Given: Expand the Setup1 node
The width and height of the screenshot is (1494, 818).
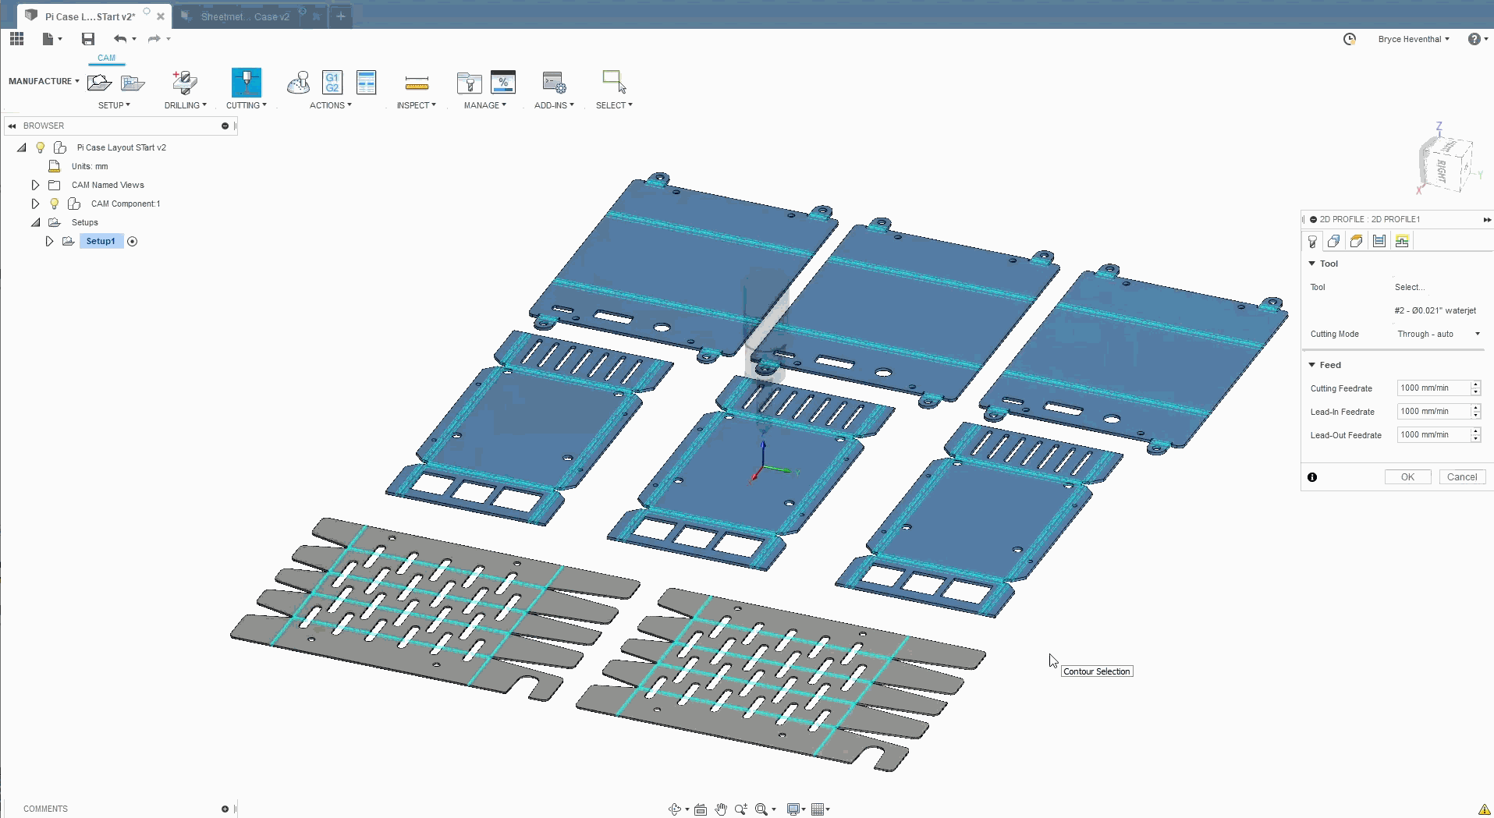Looking at the screenshot, I should [49, 242].
